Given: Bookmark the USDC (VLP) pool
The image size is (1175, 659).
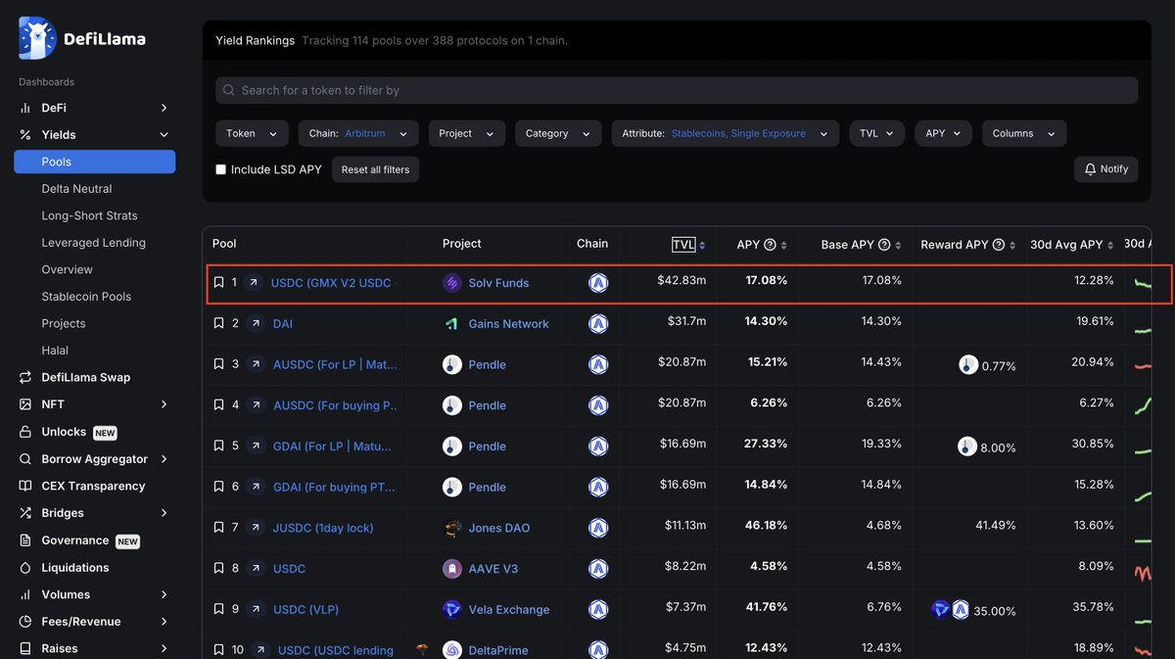Looking at the screenshot, I should coord(219,609).
